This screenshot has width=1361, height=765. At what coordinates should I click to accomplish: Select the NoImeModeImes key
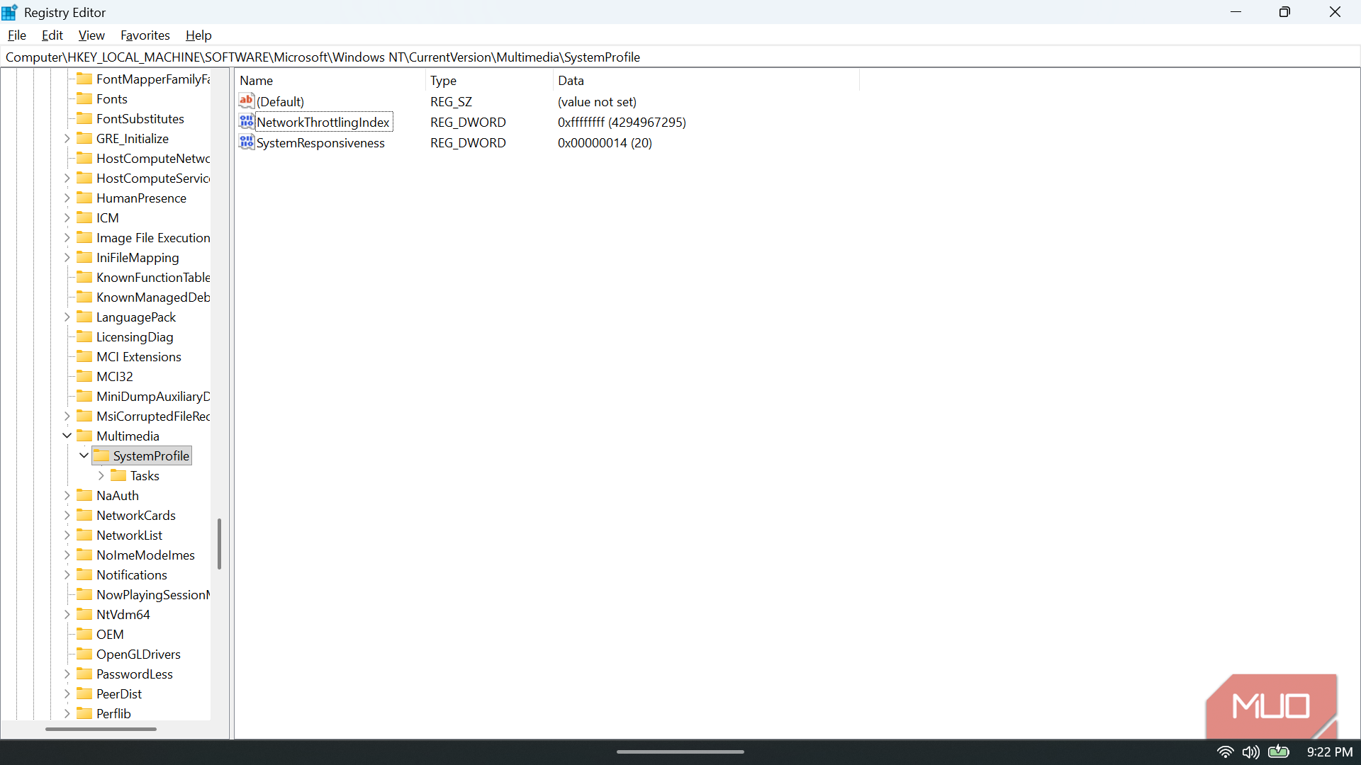pyautogui.click(x=145, y=555)
